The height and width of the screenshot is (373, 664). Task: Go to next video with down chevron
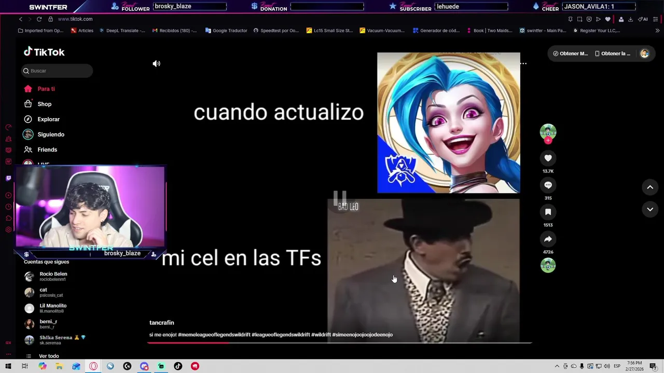click(x=650, y=209)
